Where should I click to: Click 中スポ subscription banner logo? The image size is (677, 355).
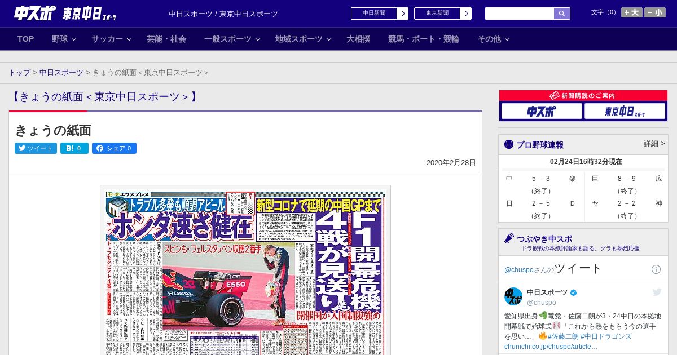542,111
